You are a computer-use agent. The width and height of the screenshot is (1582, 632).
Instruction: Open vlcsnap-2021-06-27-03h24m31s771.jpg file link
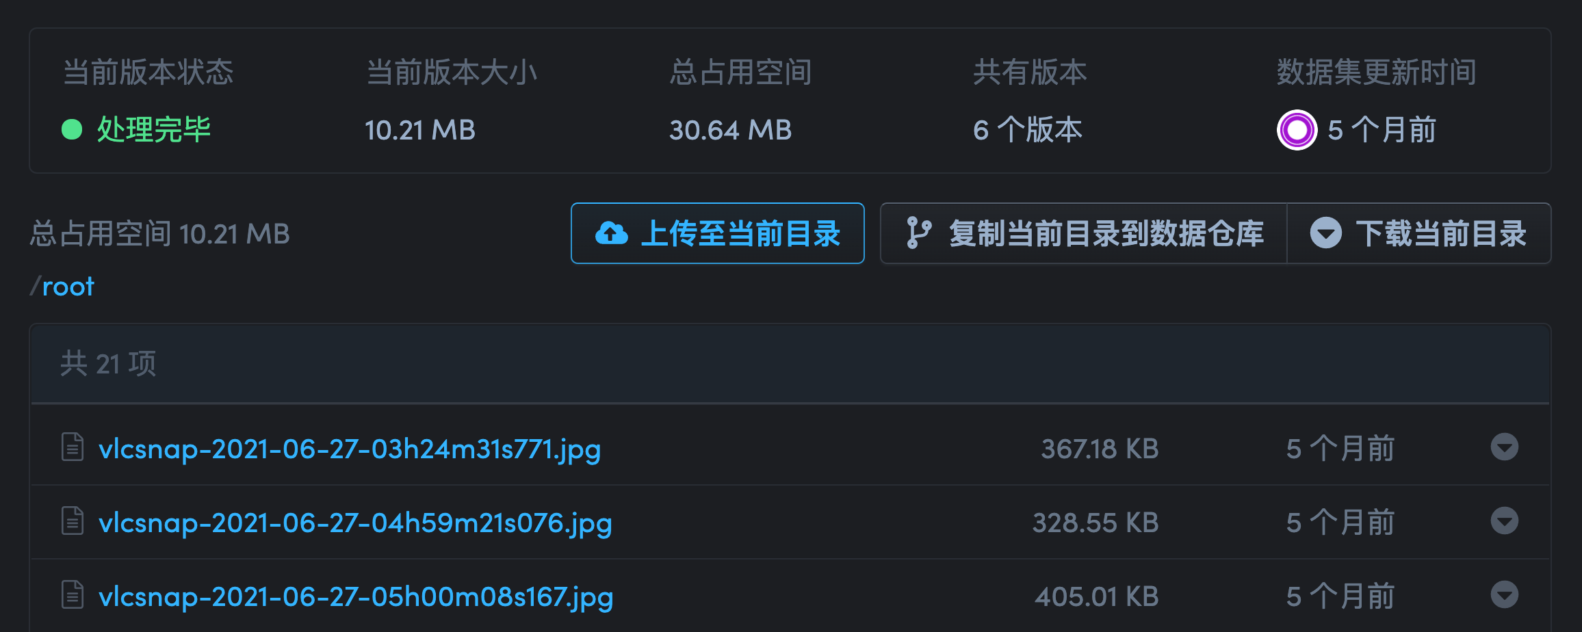point(350,449)
